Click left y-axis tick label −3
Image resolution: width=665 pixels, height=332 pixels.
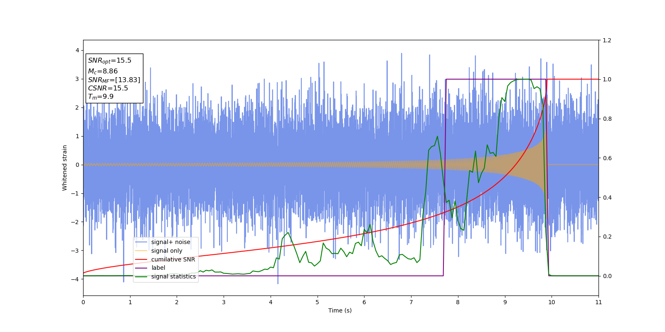click(76, 251)
